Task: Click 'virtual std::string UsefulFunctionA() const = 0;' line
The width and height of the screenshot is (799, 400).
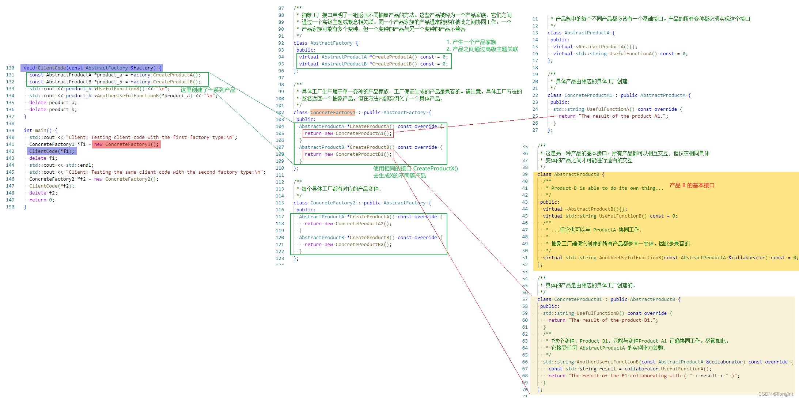Action: point(620,54)
